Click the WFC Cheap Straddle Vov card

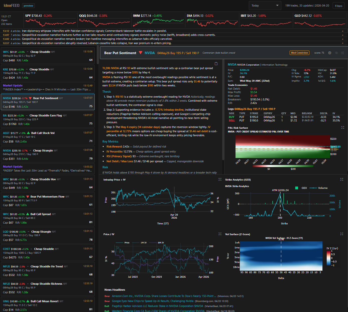pos(48,183)
